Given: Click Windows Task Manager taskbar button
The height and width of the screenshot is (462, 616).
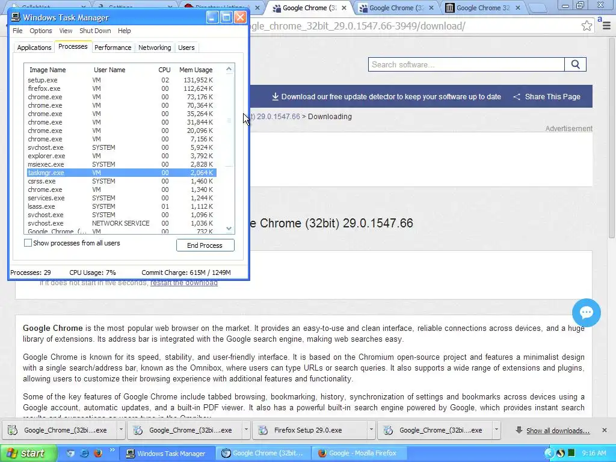Looking at the screenshot, I should coord(167,454).
